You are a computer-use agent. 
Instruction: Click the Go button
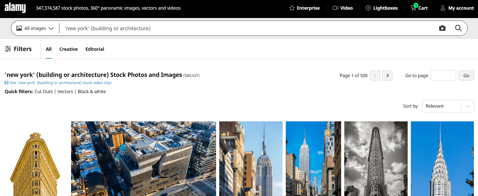point(466,75)
